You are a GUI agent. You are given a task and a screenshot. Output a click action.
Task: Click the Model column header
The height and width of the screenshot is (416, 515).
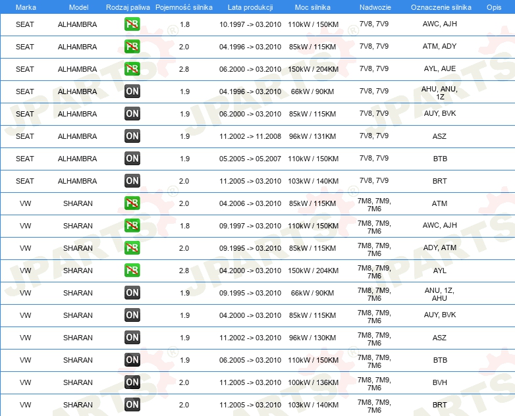(78, 7)
